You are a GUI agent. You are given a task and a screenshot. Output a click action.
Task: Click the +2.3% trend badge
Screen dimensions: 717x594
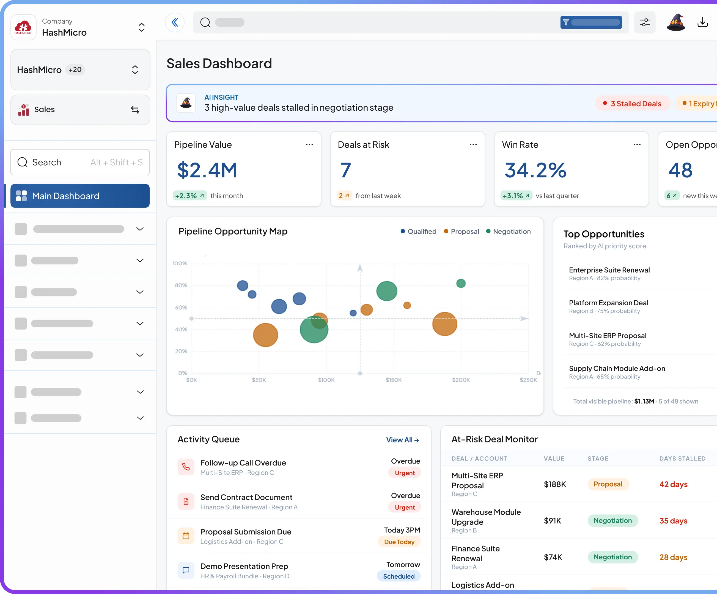[190, 196]
